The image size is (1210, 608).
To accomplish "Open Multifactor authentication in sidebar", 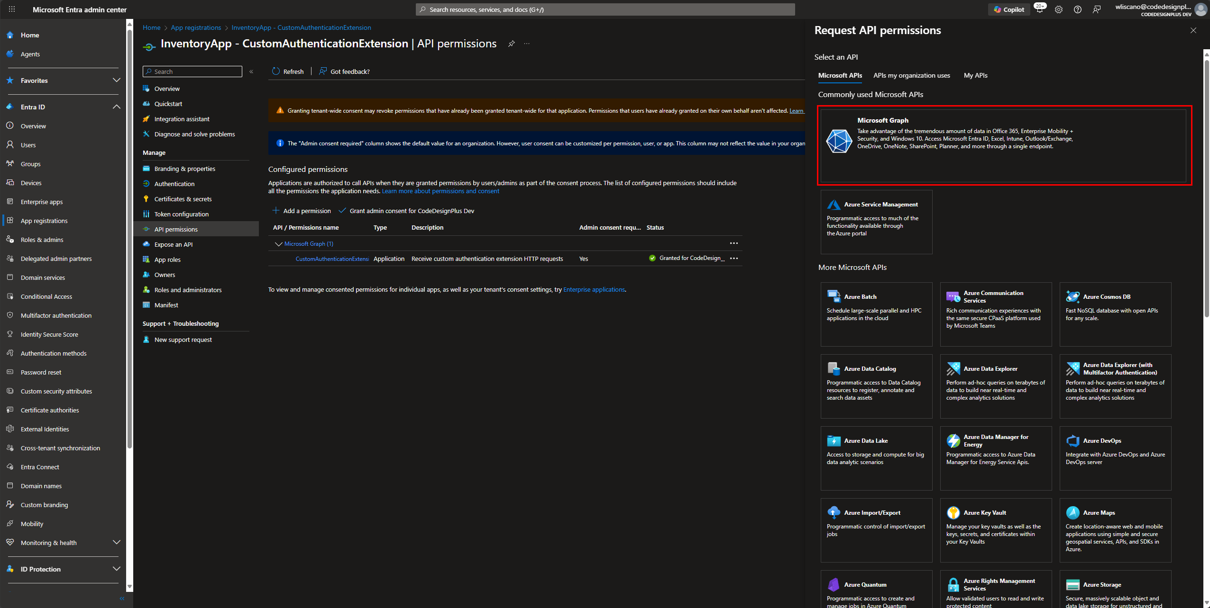I will coord(56,315).
